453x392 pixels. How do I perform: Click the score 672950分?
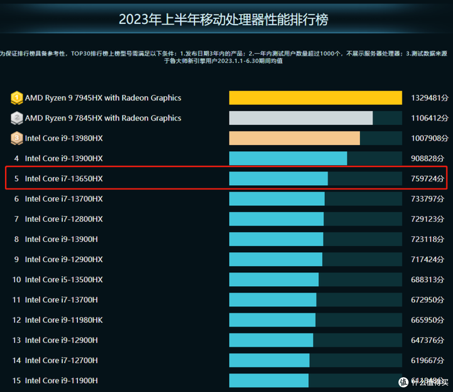[427, 300]
